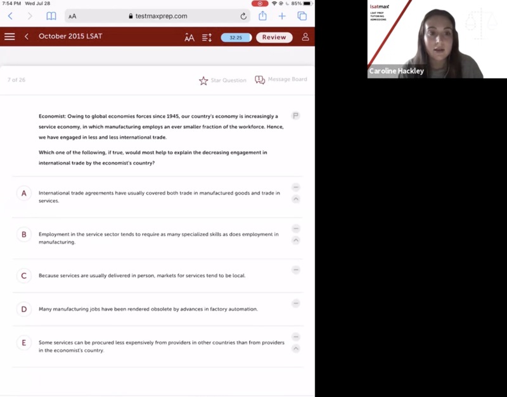Screen dimensions: 507x397
Task: Tap Safari's share icon
Action: pos(262,16)
